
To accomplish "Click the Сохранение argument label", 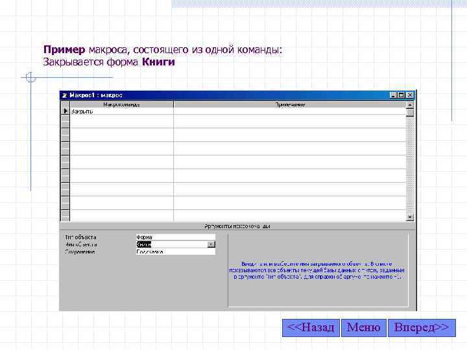I will pos(80,251).
